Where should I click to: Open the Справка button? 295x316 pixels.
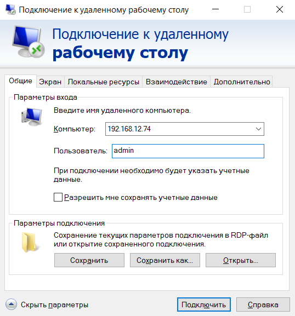click(263, 304)
